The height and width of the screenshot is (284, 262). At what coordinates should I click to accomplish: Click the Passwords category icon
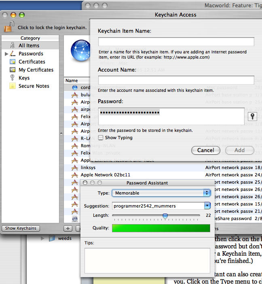pos(13,54)
